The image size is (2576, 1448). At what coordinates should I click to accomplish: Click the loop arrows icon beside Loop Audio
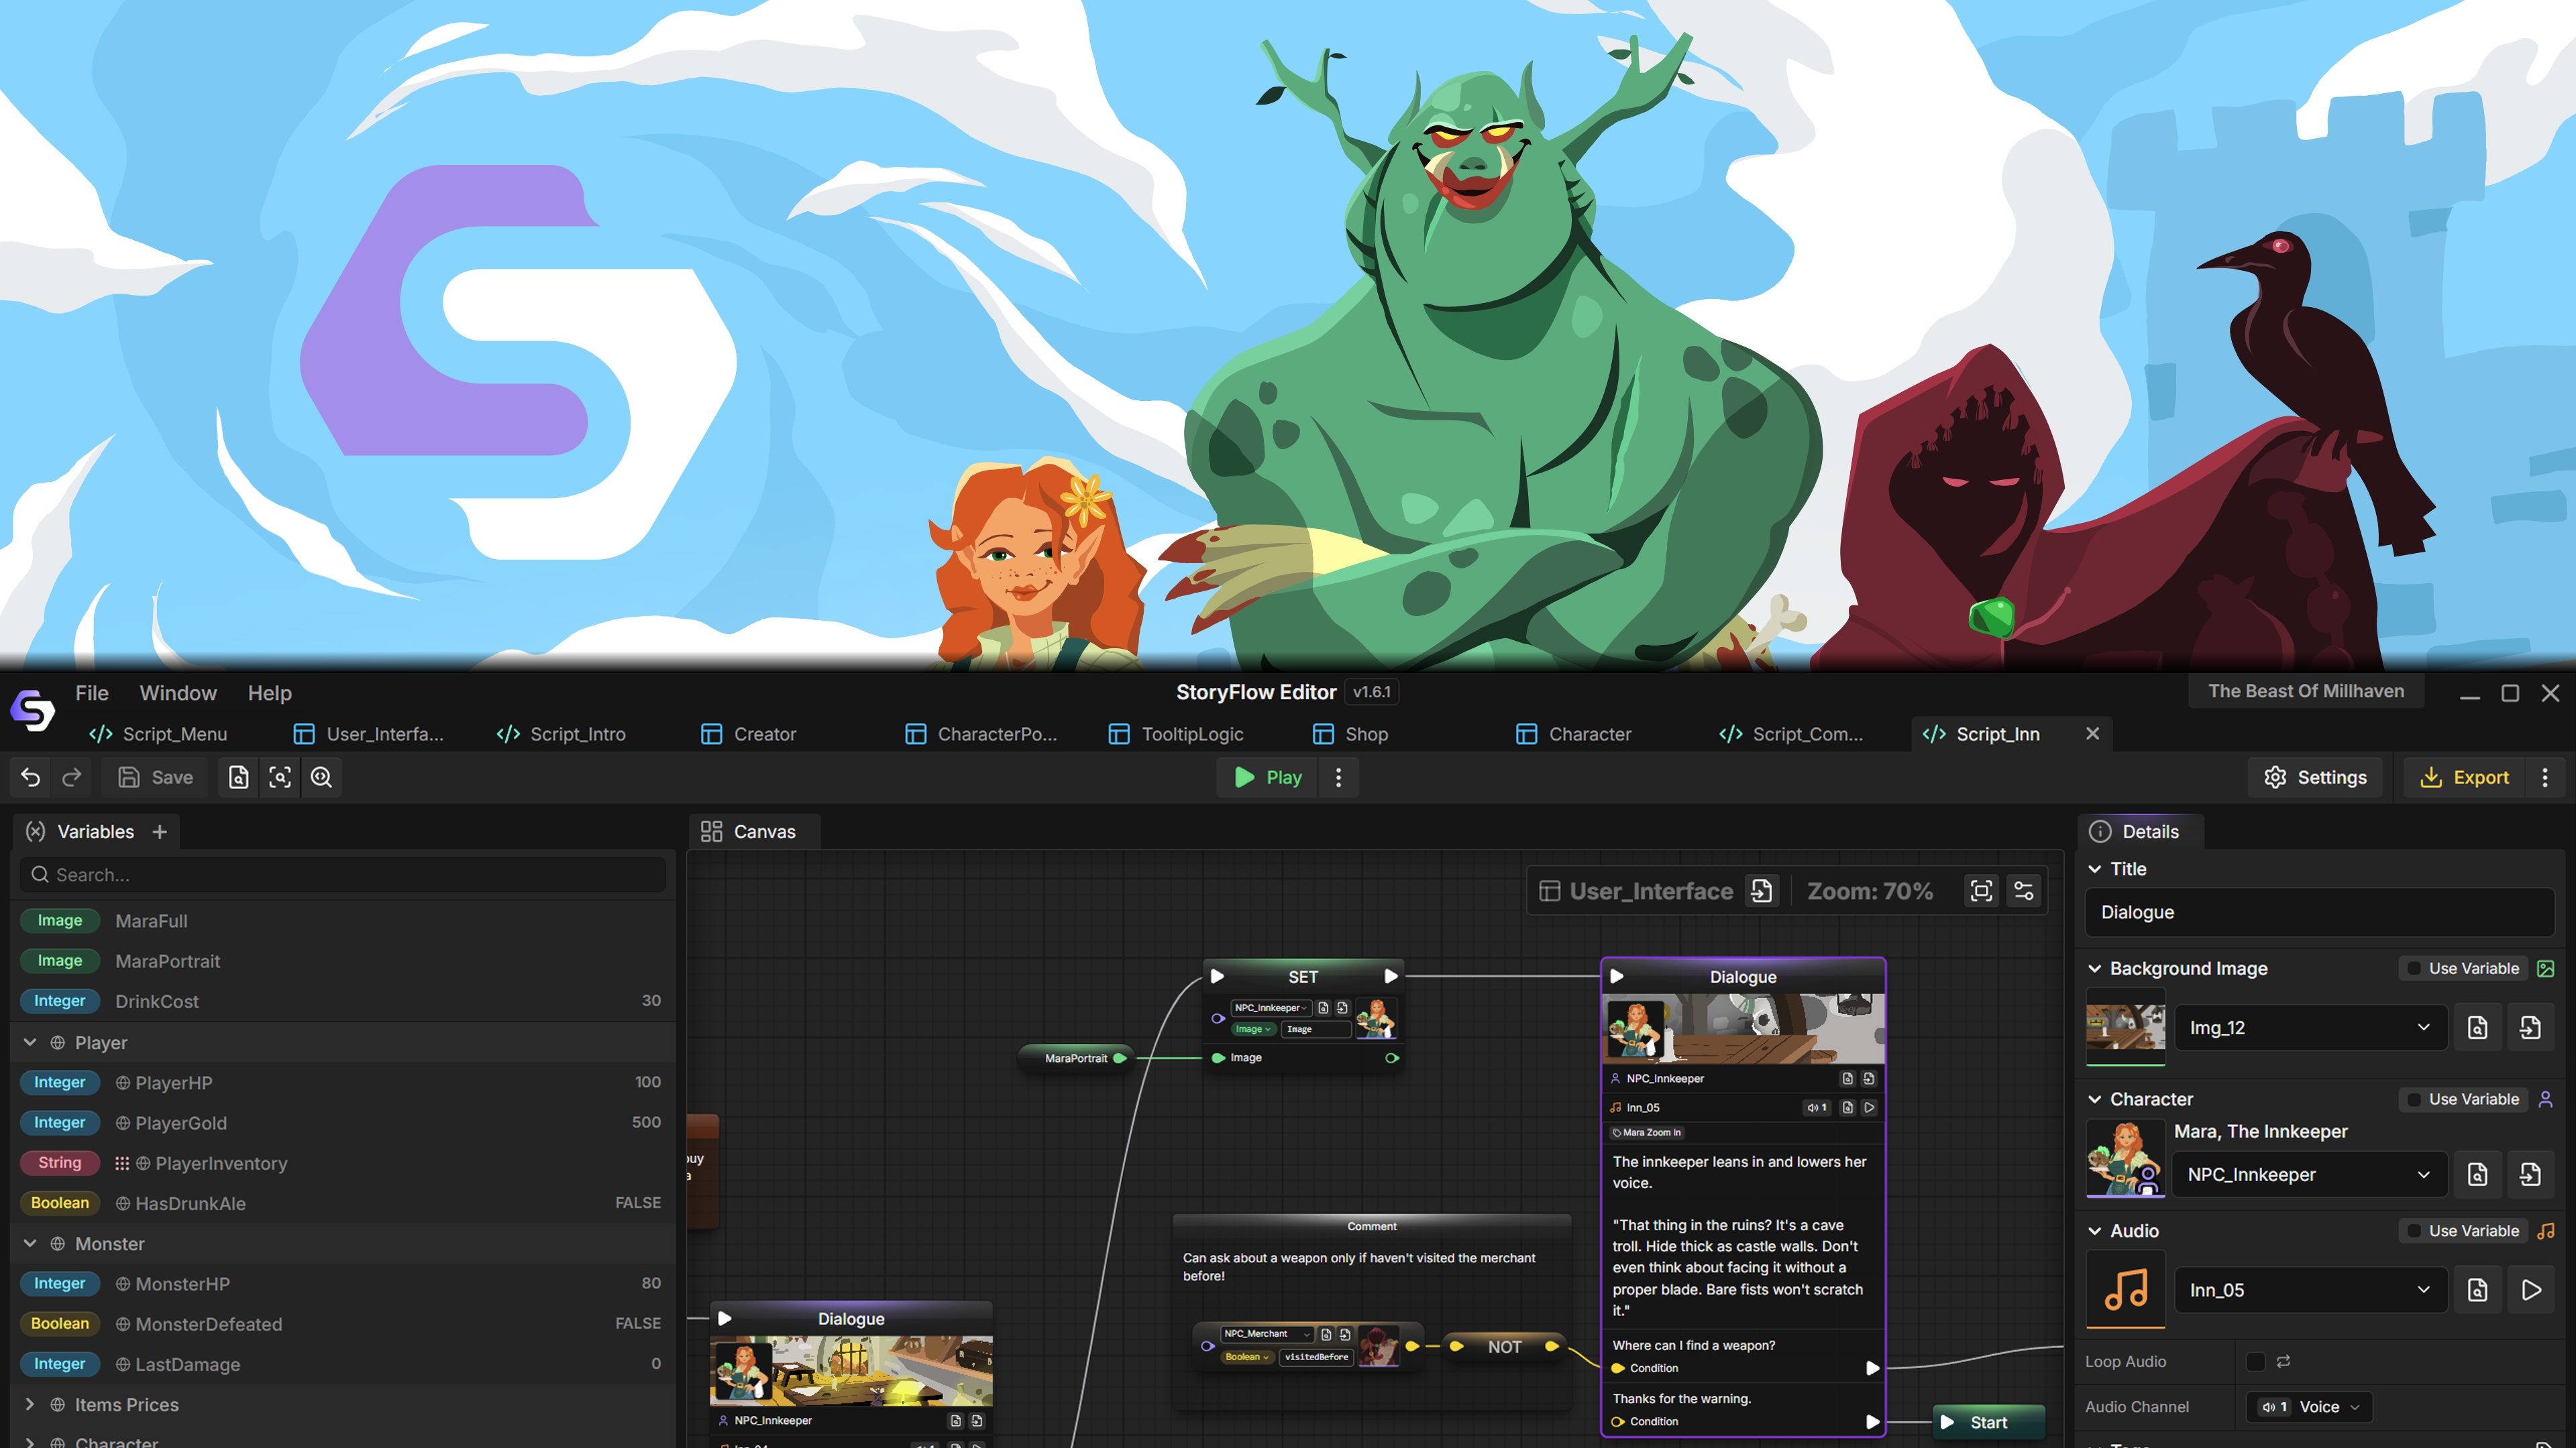click(2284, 1361)
